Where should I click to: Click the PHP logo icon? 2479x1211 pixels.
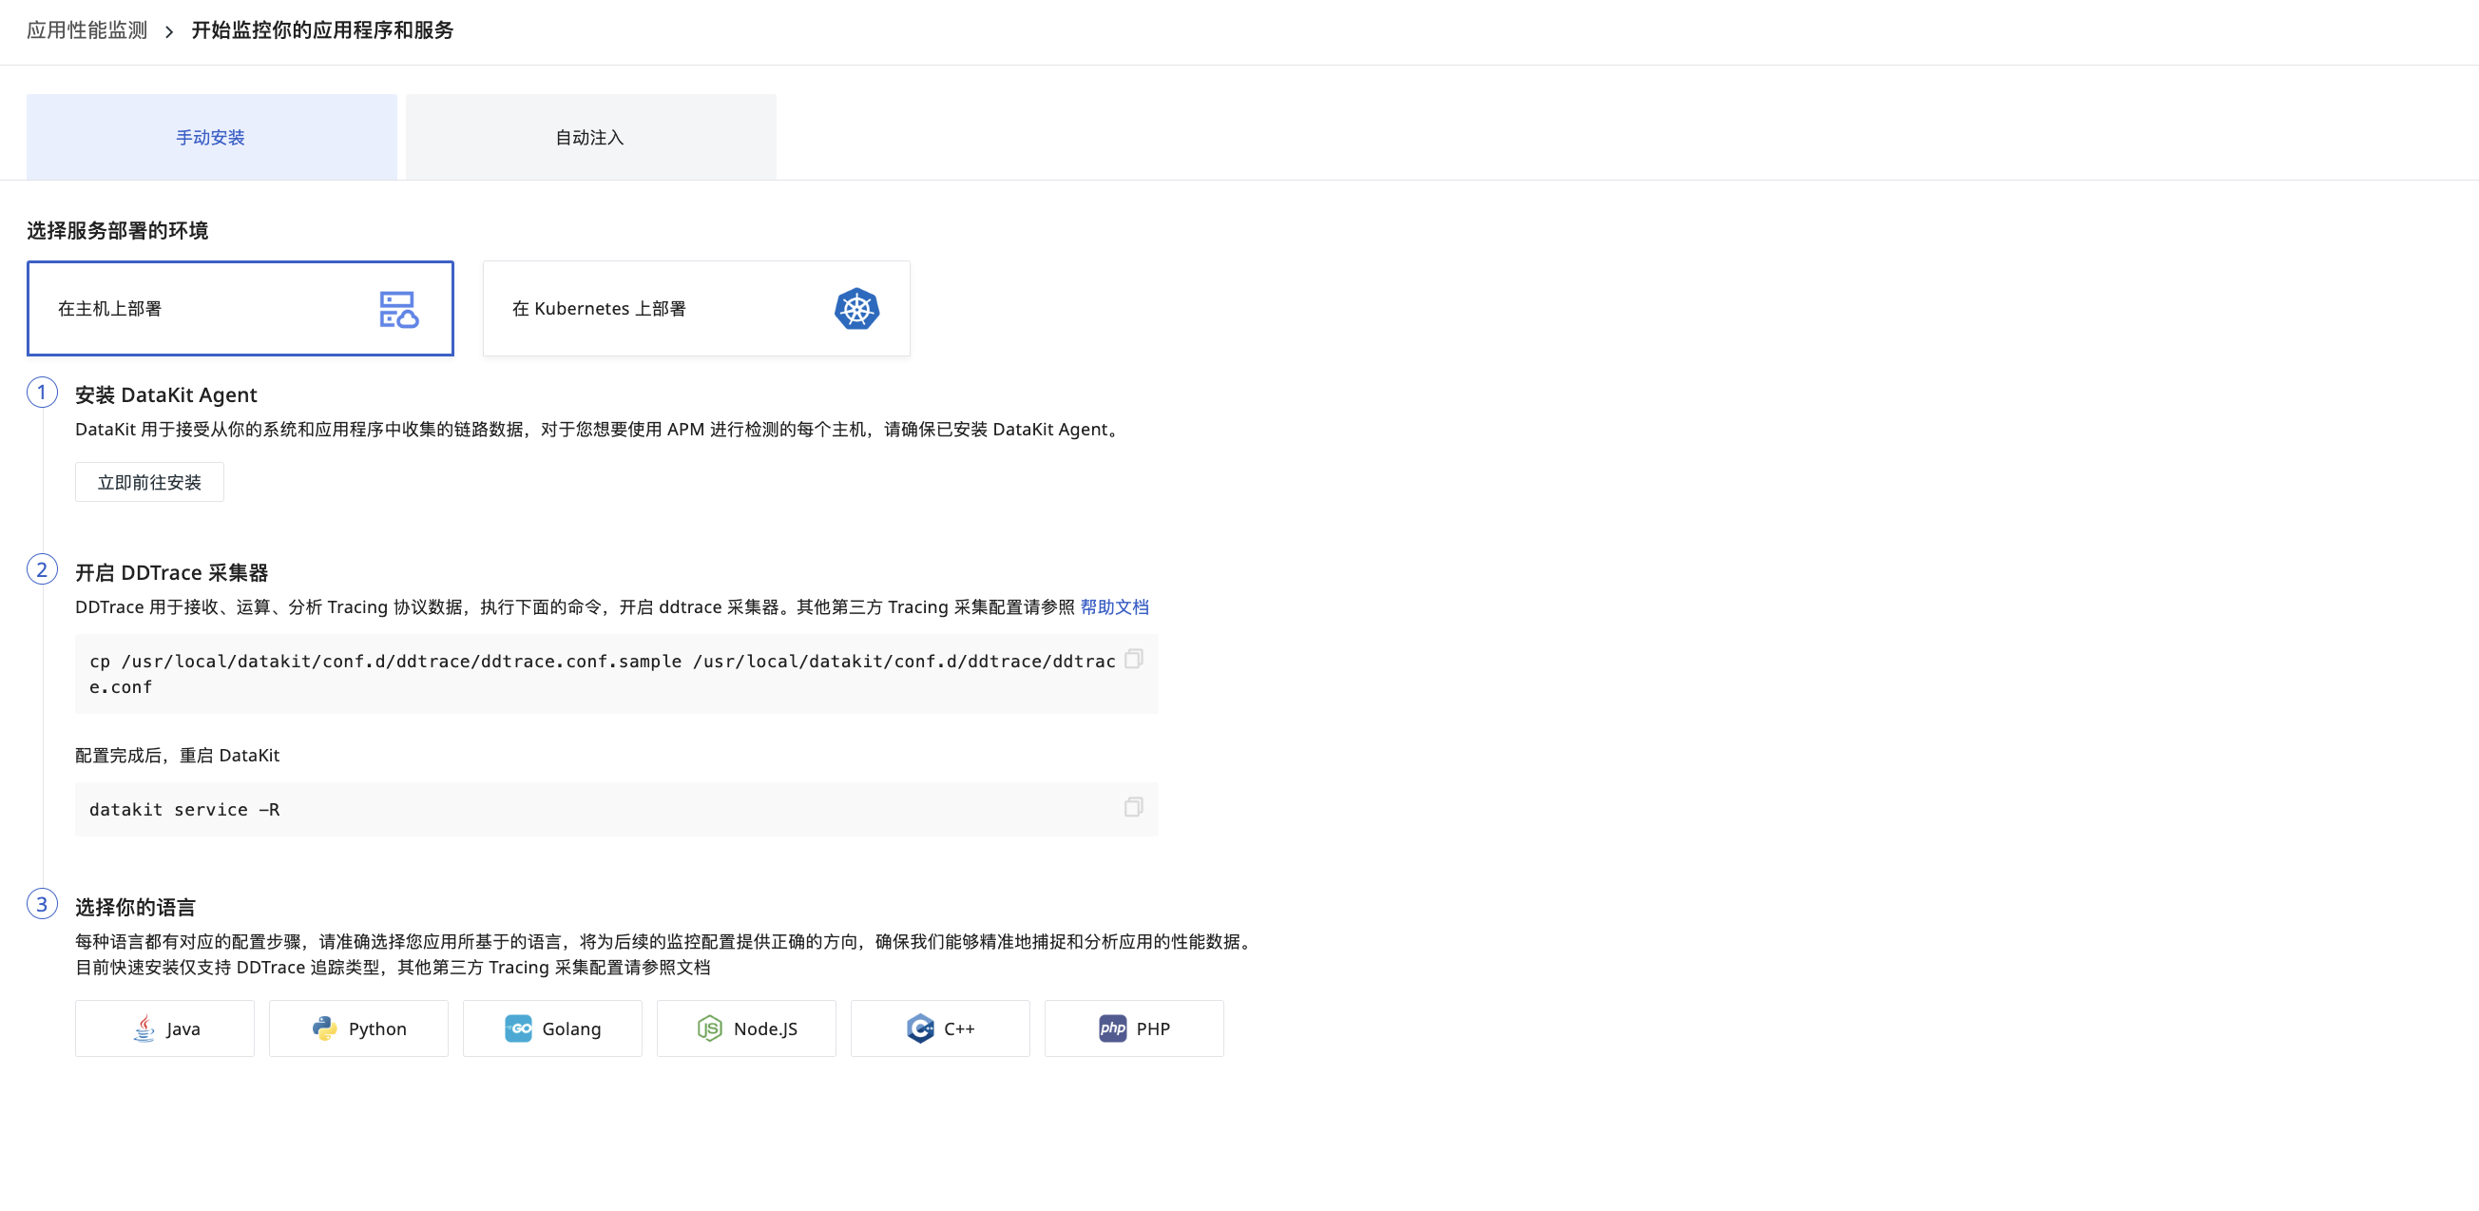point(1112,1028)
